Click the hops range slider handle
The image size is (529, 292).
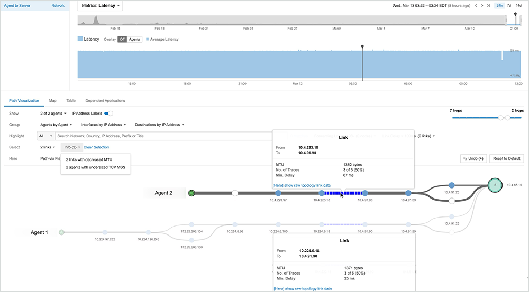(x=501, y=119)
